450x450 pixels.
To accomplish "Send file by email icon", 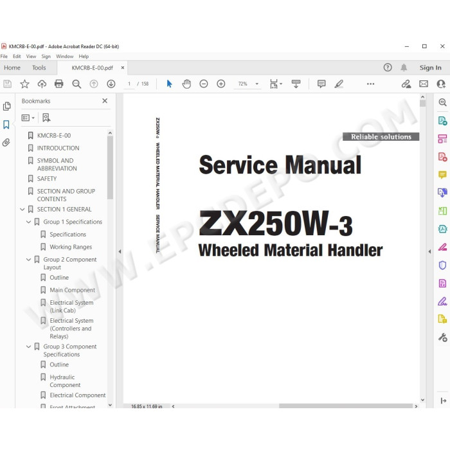I will (x=424, y=84).
